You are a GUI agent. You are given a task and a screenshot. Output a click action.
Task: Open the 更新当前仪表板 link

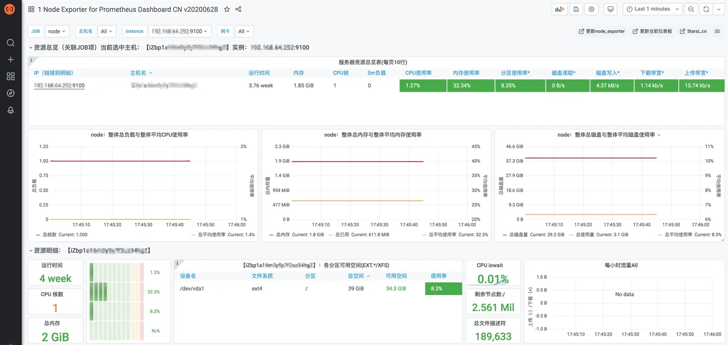[x=652, y=31]
